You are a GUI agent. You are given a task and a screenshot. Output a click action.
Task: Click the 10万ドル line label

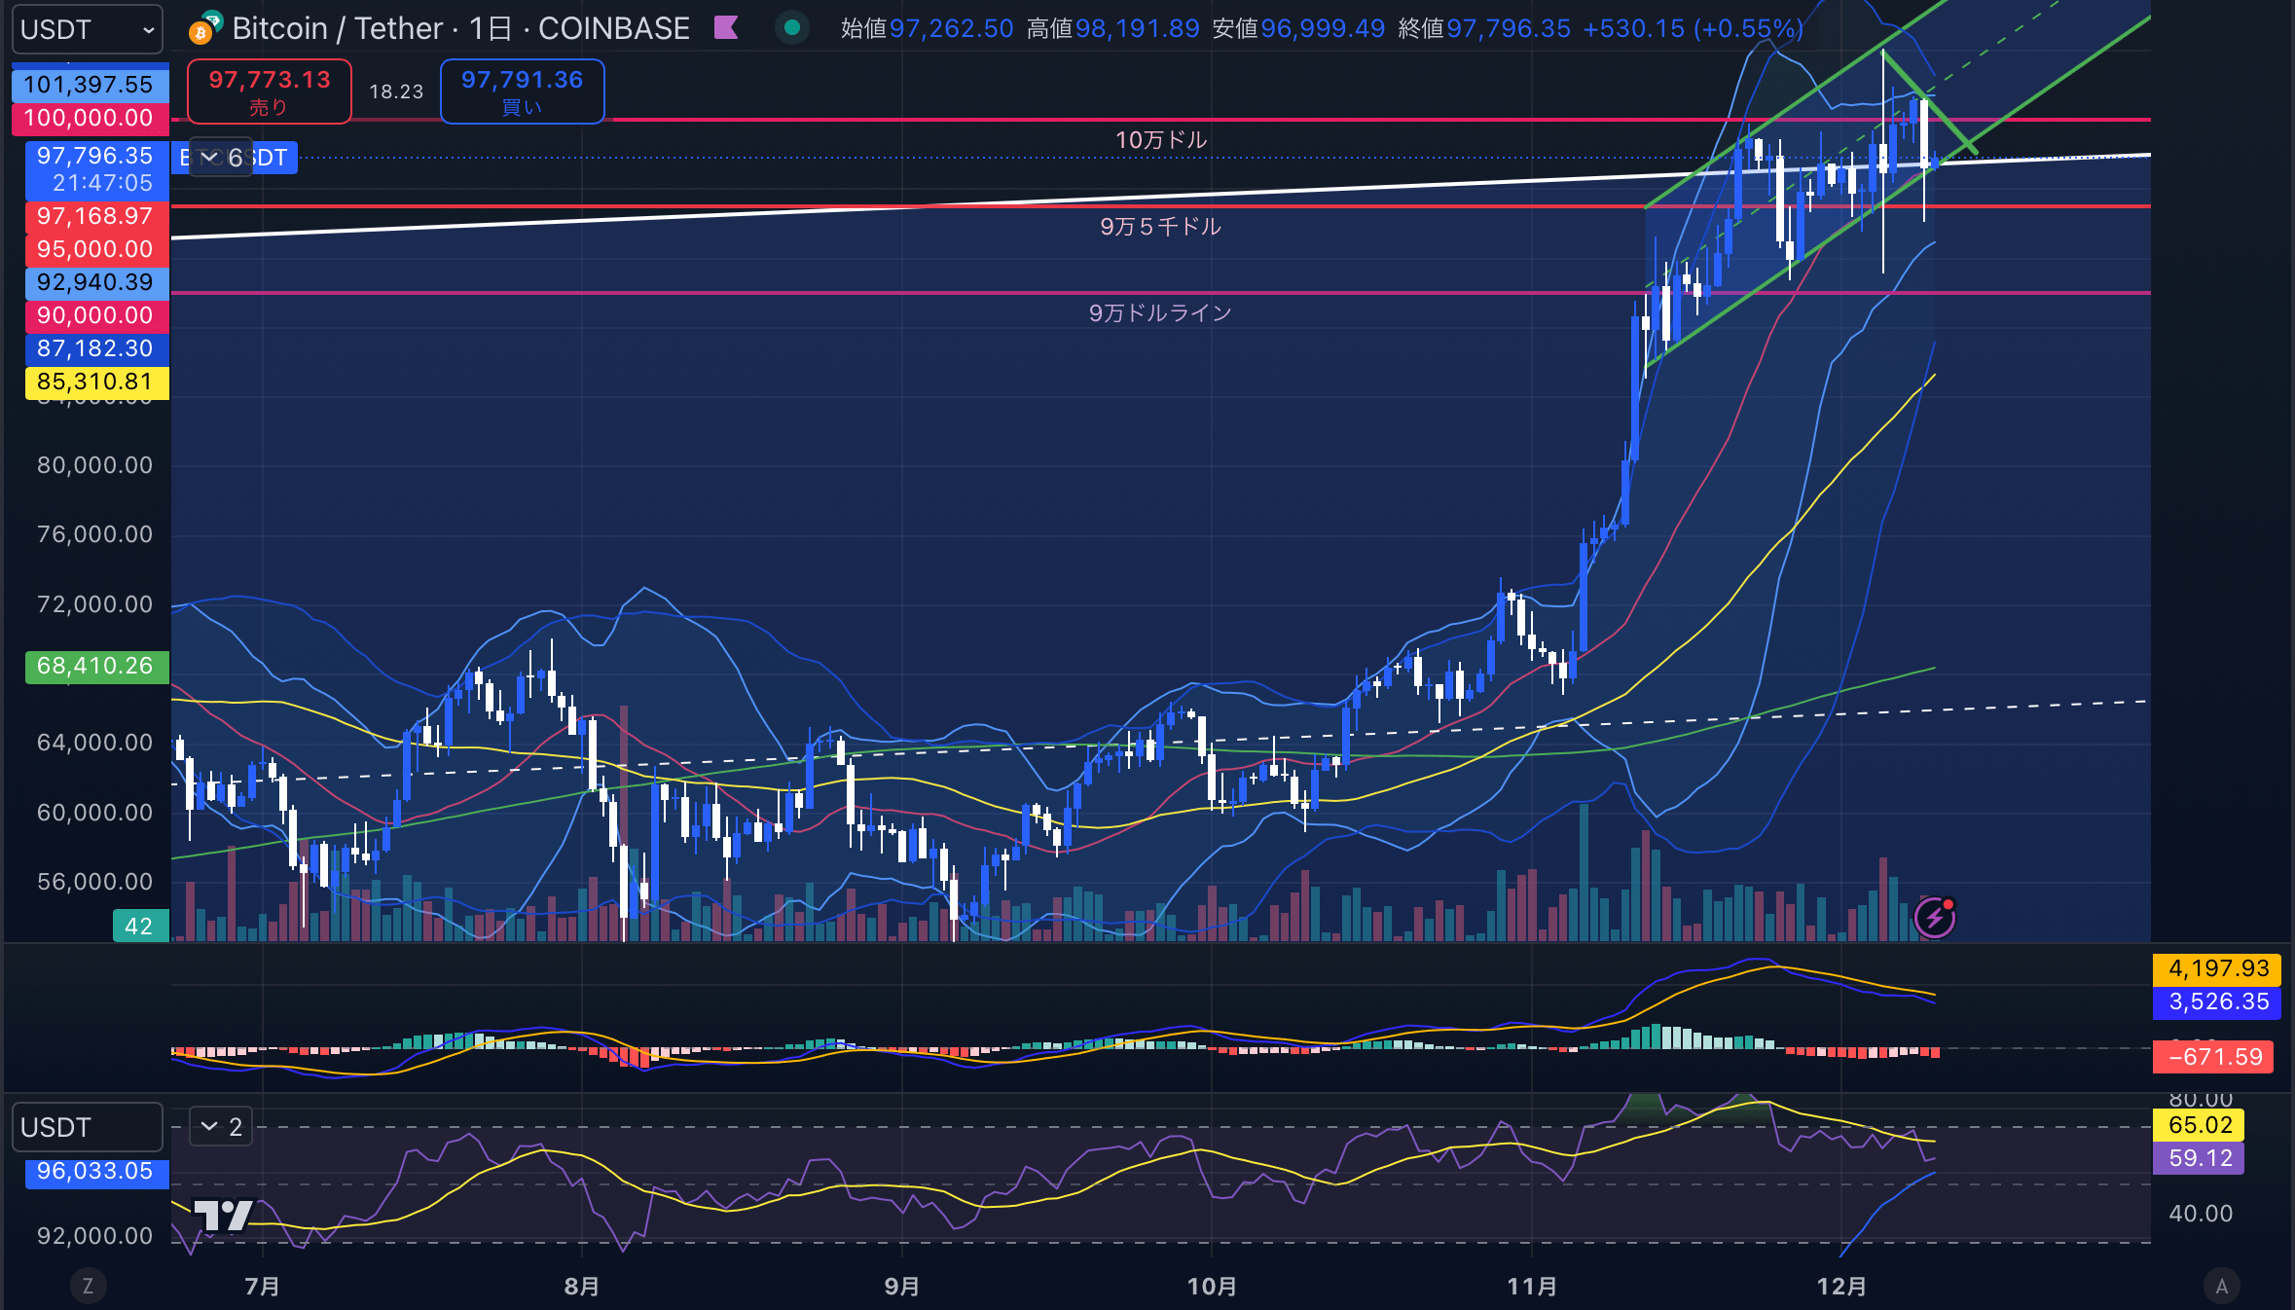pyautogui.click(x=1161, y=140)
